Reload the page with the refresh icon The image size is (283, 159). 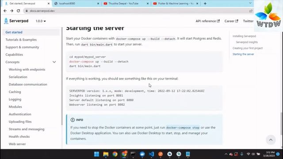[19, 11]
